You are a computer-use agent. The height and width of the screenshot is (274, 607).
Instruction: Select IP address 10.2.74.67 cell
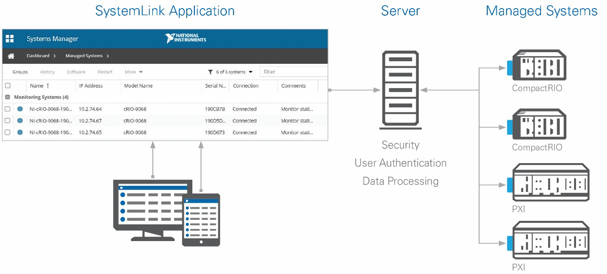90,121
